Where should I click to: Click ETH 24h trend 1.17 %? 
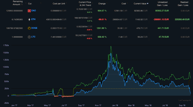90,21
